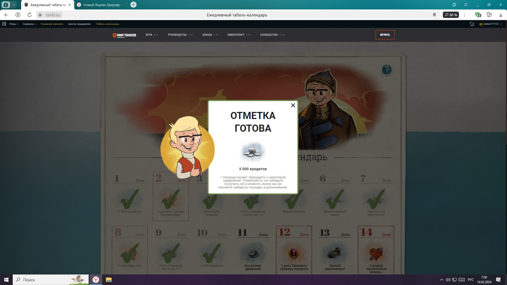
Task: Click the taskbar search box 'Поиск'
Action: coord(51,280)
